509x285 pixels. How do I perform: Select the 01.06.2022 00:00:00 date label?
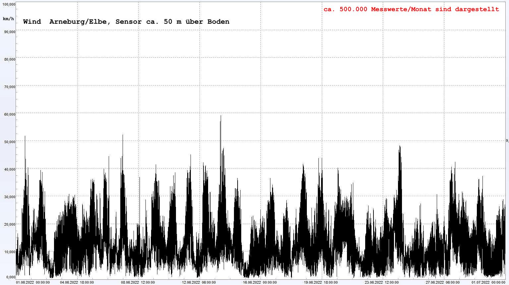33,282
